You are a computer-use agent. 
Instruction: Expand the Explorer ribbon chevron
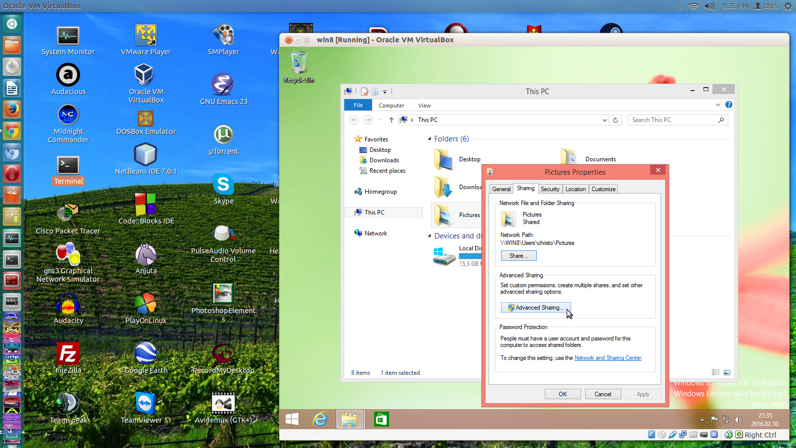[718, 105]
